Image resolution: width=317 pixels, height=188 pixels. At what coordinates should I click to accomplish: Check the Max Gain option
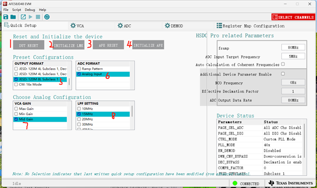click(x=16, y=109)
